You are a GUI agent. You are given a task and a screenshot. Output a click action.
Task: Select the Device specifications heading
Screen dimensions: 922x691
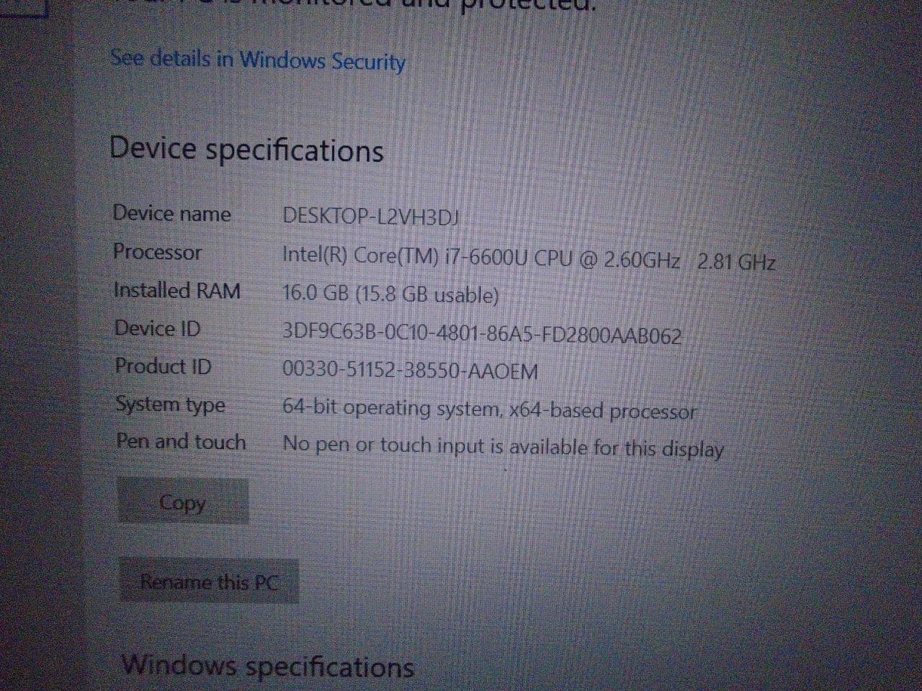tap(246, 150)
